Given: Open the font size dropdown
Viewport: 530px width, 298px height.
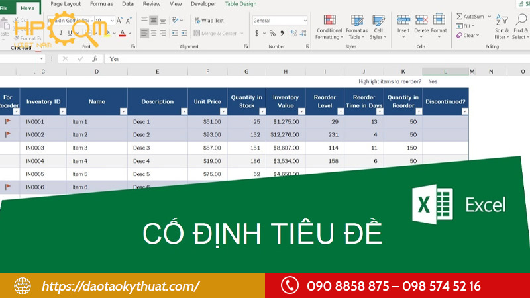Looking at the screenshot, I should tap(112, 21).
